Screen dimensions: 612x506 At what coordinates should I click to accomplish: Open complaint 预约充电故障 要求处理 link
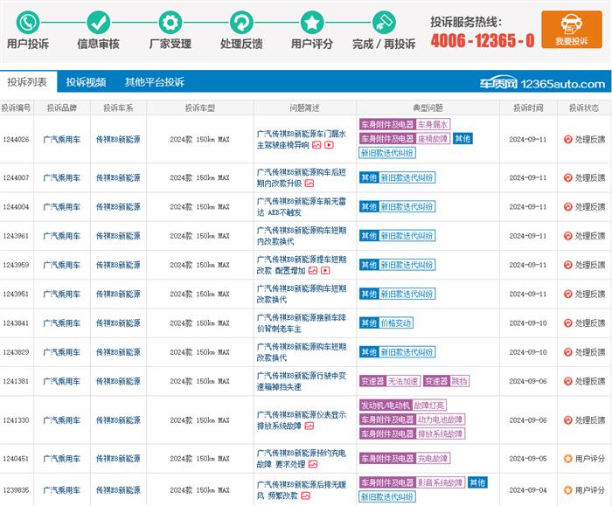click(x=302, y=459)
